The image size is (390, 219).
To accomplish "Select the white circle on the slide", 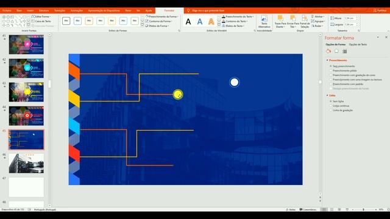I will click(x=234, y=83).
